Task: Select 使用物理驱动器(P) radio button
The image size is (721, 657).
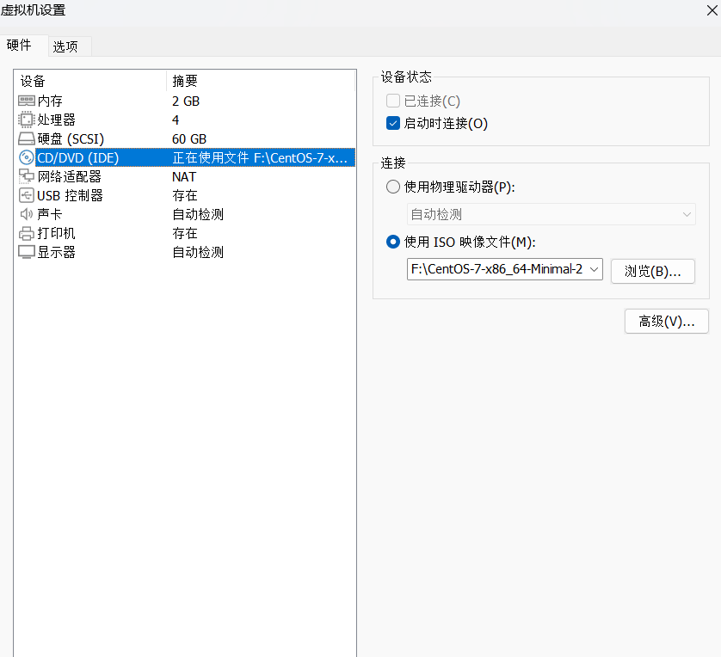Action: (392, 187)
